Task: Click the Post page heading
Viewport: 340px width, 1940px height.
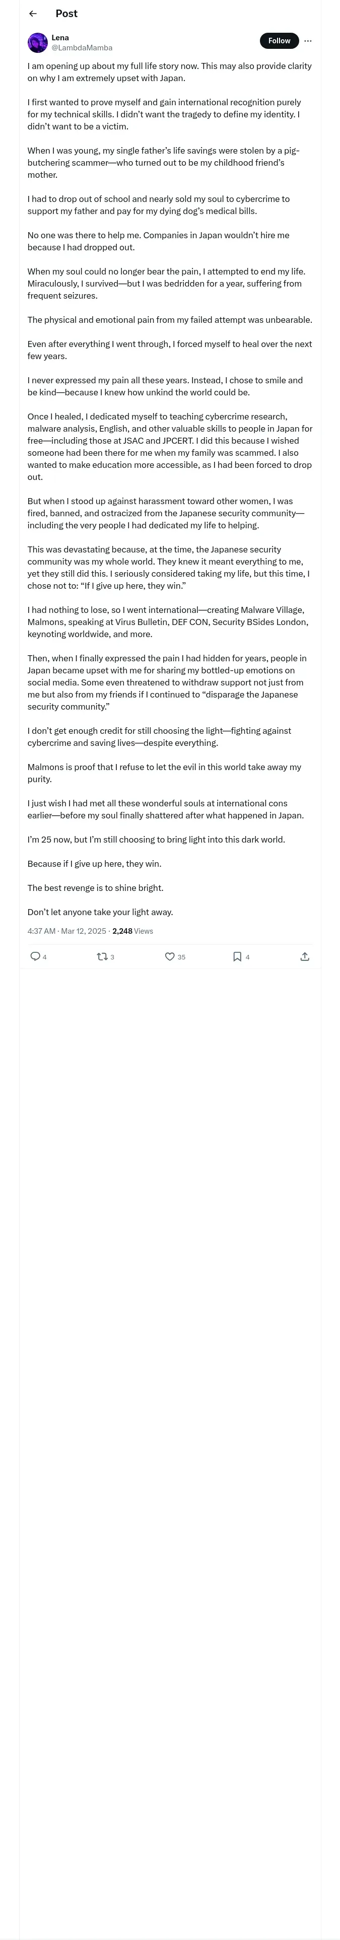Action: click(x=66, y=14)
